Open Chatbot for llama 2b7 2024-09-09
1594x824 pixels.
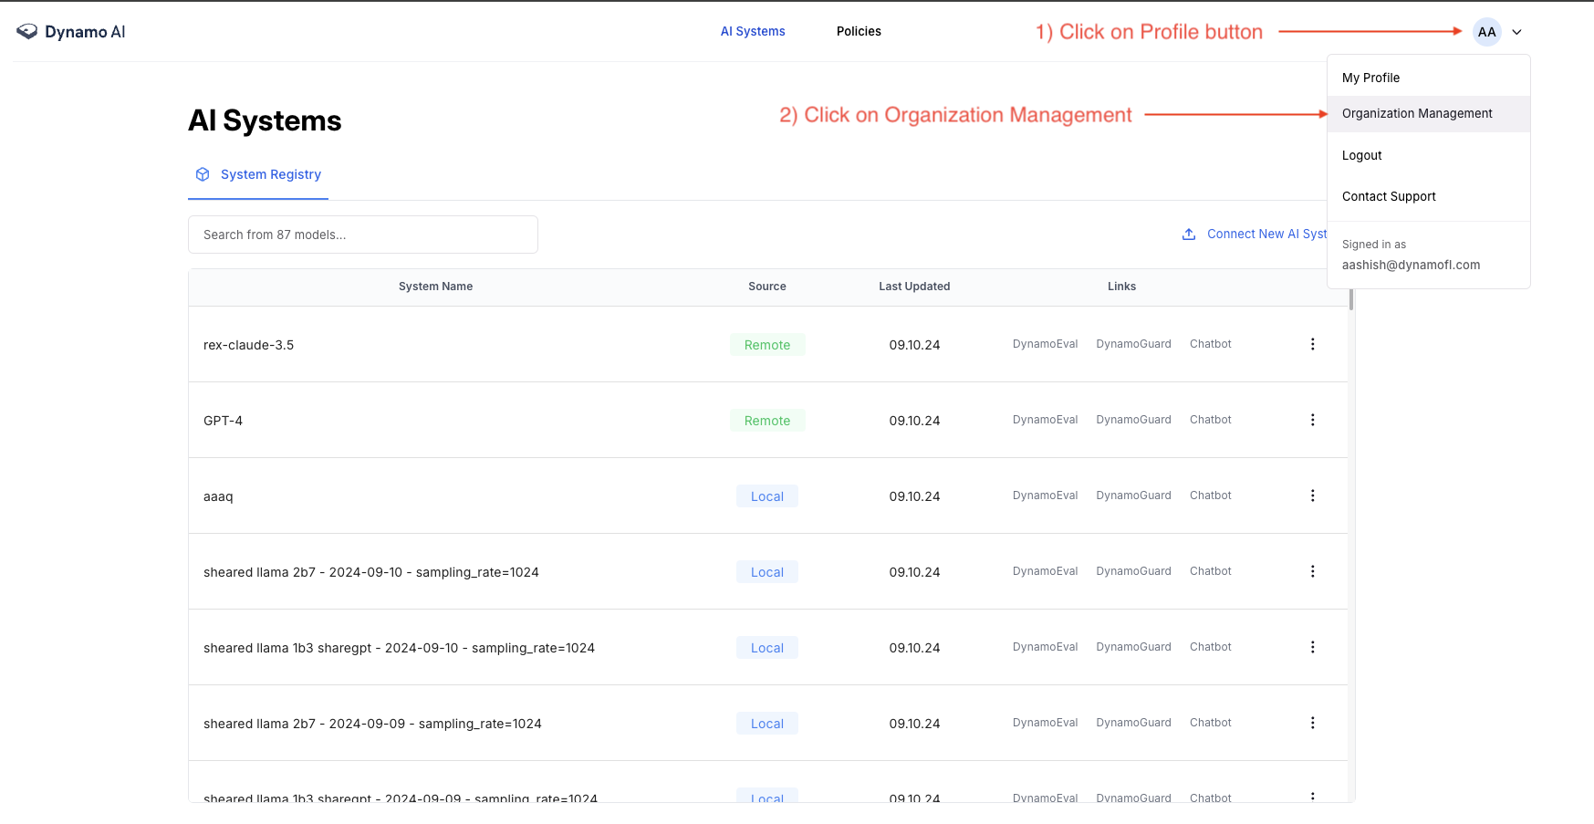tap(1211, 723)
